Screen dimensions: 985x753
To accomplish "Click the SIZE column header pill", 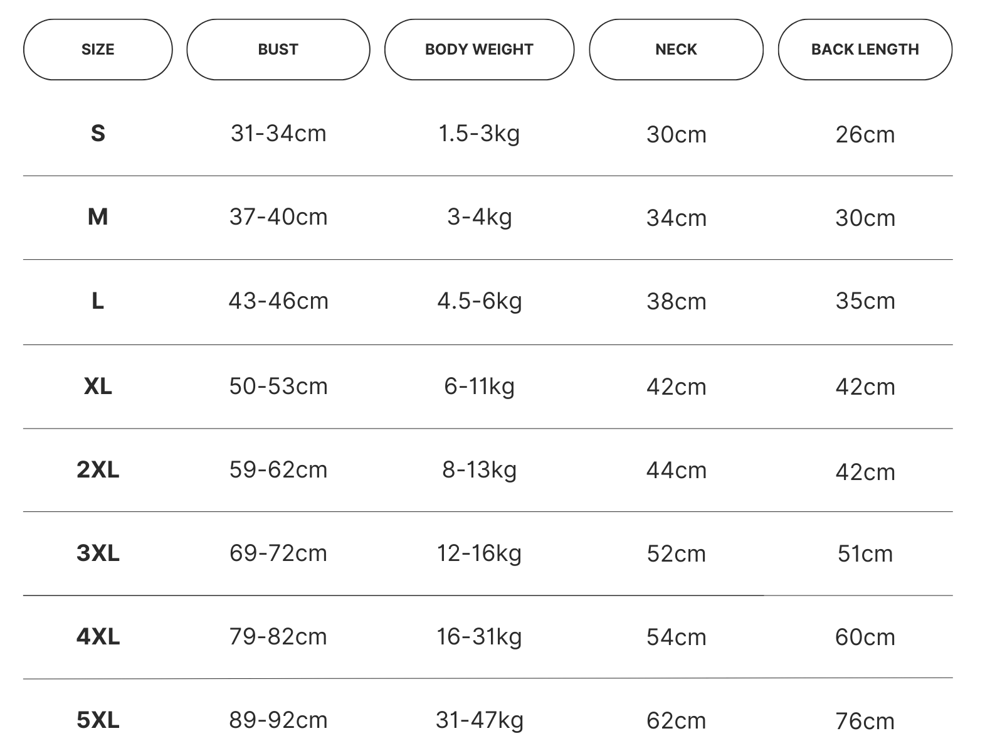I will pyautogui.click(x=98, y=50).
